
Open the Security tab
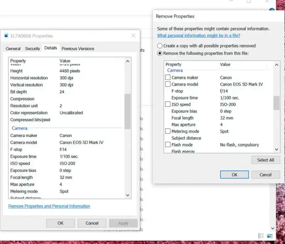pyautogui.click(x=32, y=49)
